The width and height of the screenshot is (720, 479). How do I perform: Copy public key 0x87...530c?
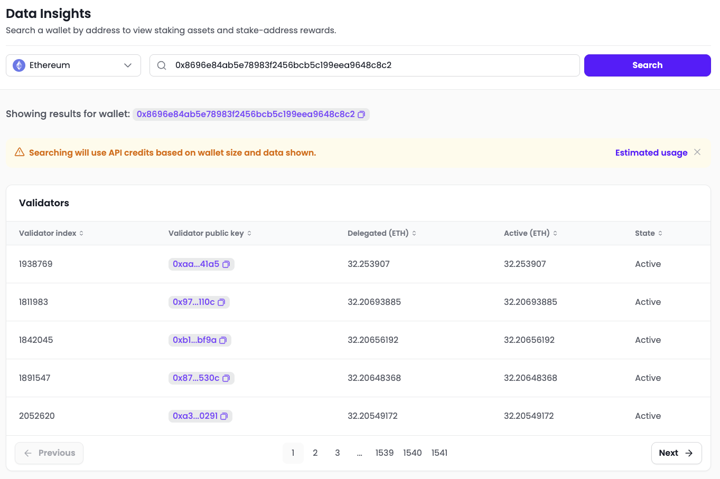(x=226, y=378)
